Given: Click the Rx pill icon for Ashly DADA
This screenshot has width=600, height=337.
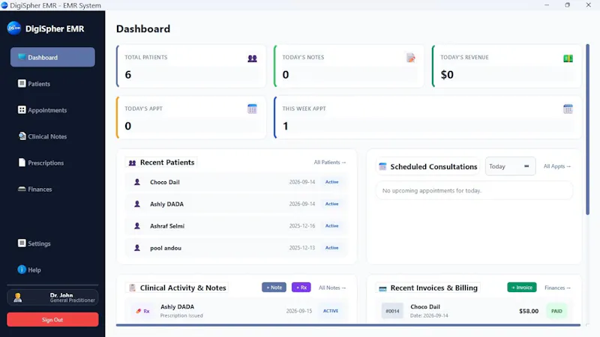Looking at the screenshot, I should click(x=139, y=311).
